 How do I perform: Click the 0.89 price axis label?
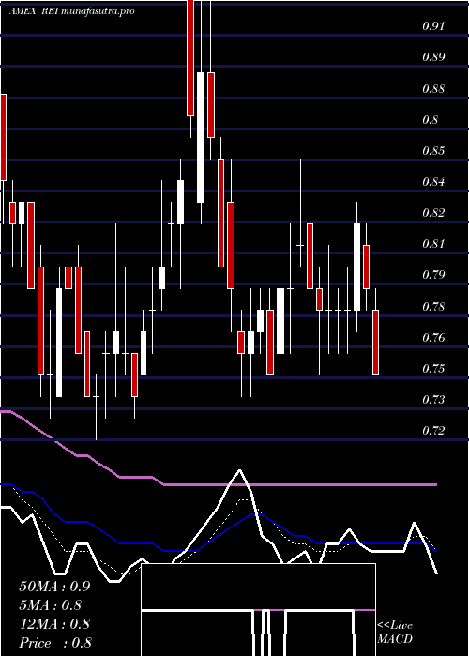pyautogui.click(x=433, y=57)
